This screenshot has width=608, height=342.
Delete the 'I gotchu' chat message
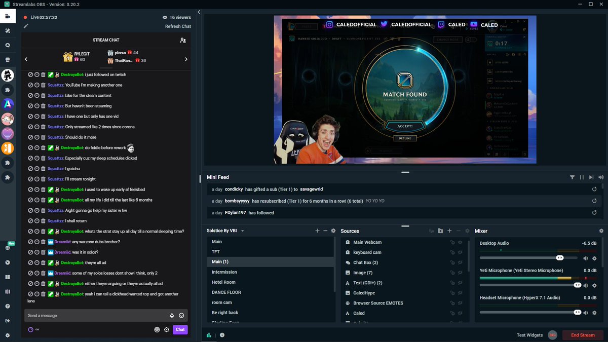43,169
